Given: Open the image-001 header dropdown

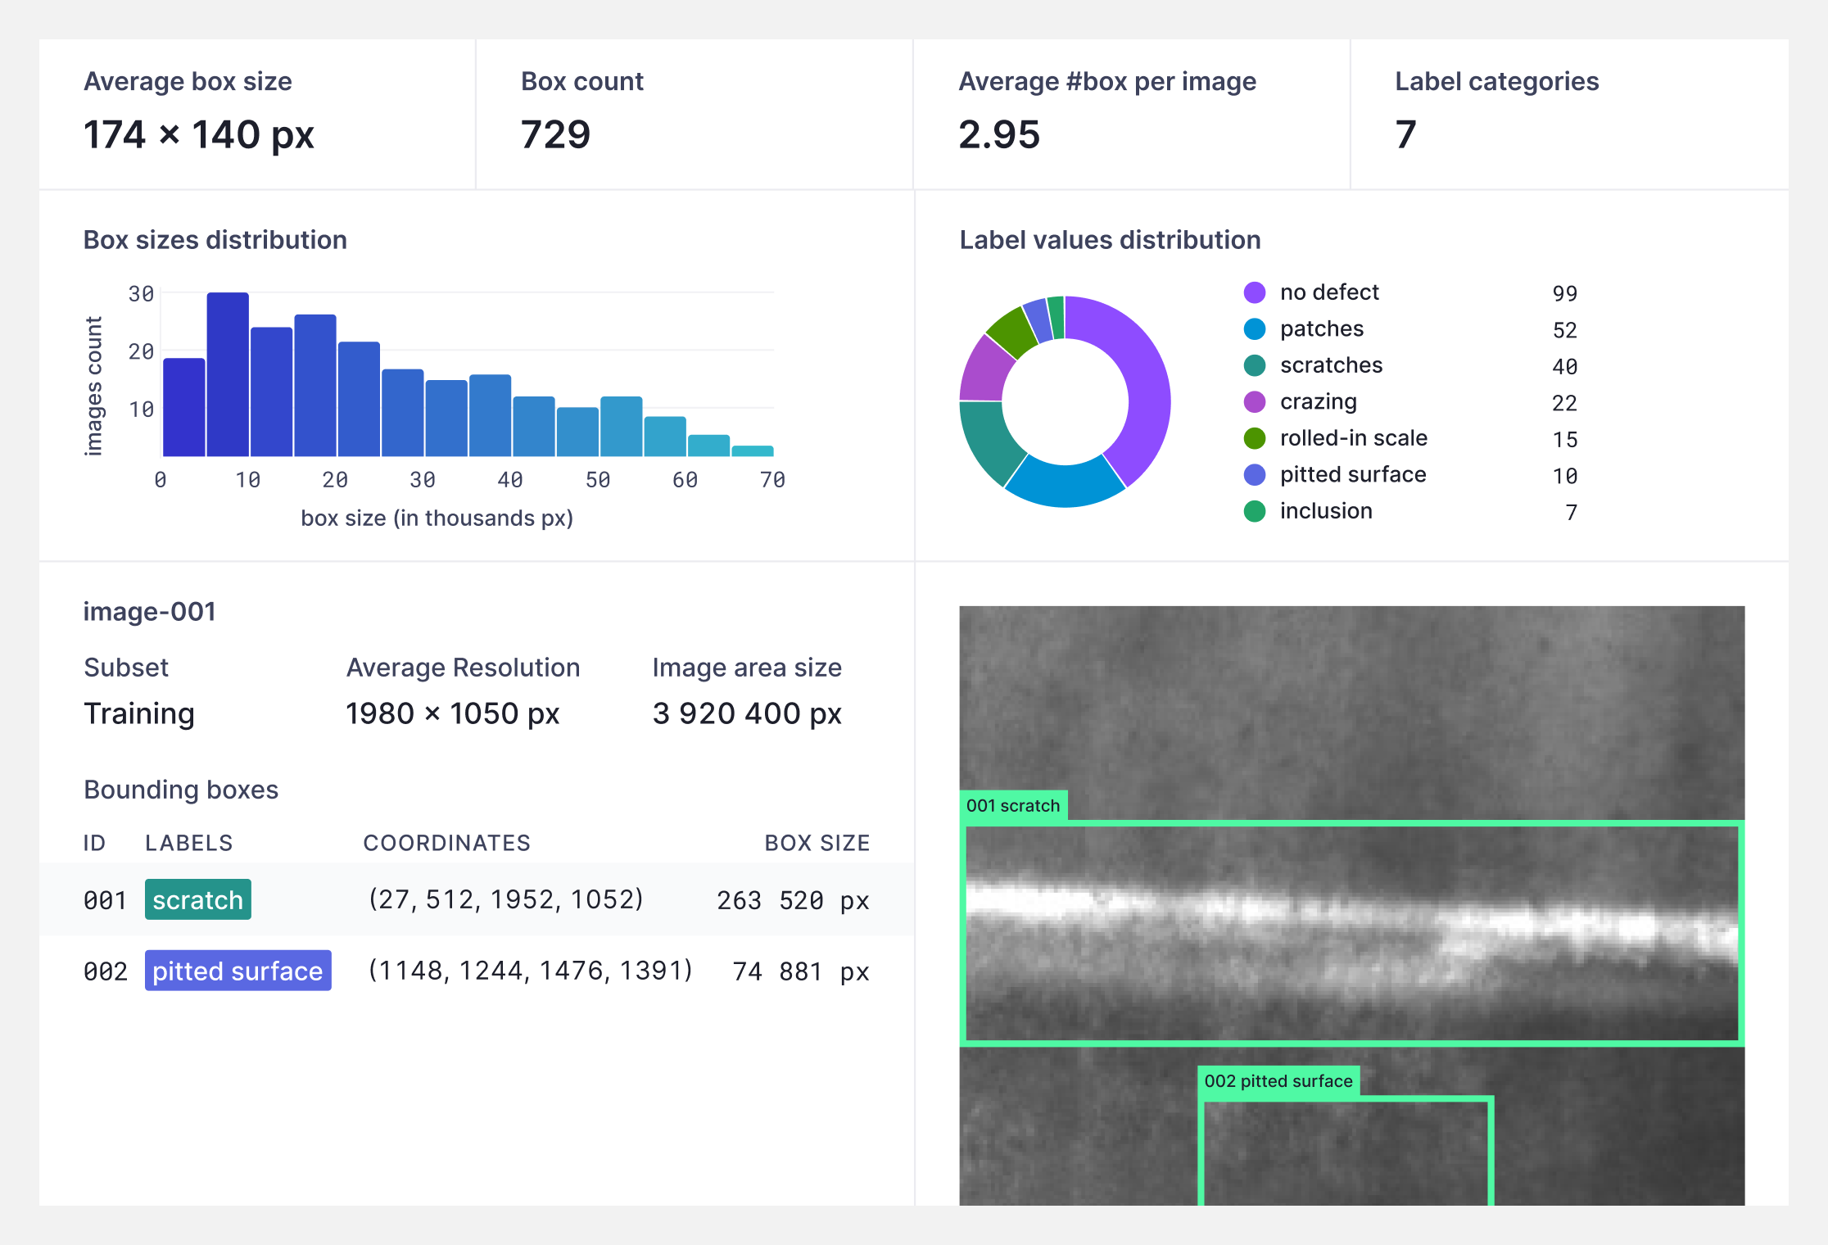Looking at the screenshot, I should [x=150, y=611].
